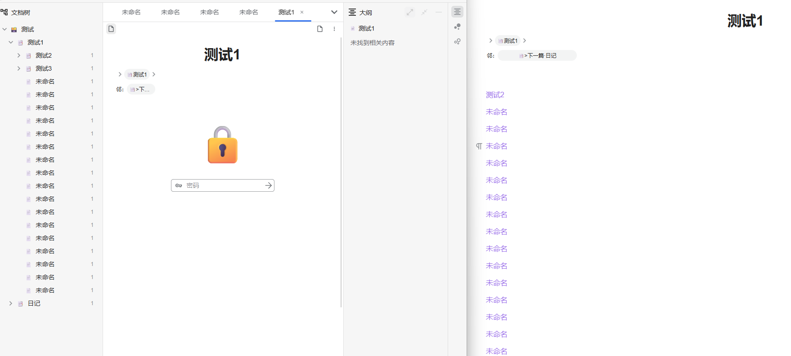Image resolution: width=791 pixels, height=356 pixels.
Task: Click the chevron before the editor's 测试1 chip
Action: pyautogui.click(x=120, y=74)
